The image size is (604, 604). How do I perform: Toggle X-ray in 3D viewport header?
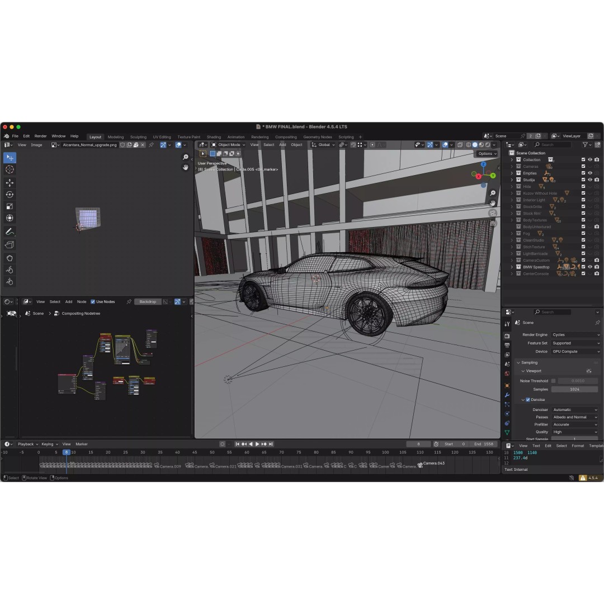460,145
